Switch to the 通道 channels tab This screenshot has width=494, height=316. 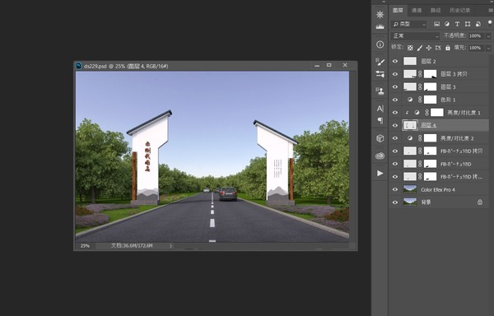[417, 11]
